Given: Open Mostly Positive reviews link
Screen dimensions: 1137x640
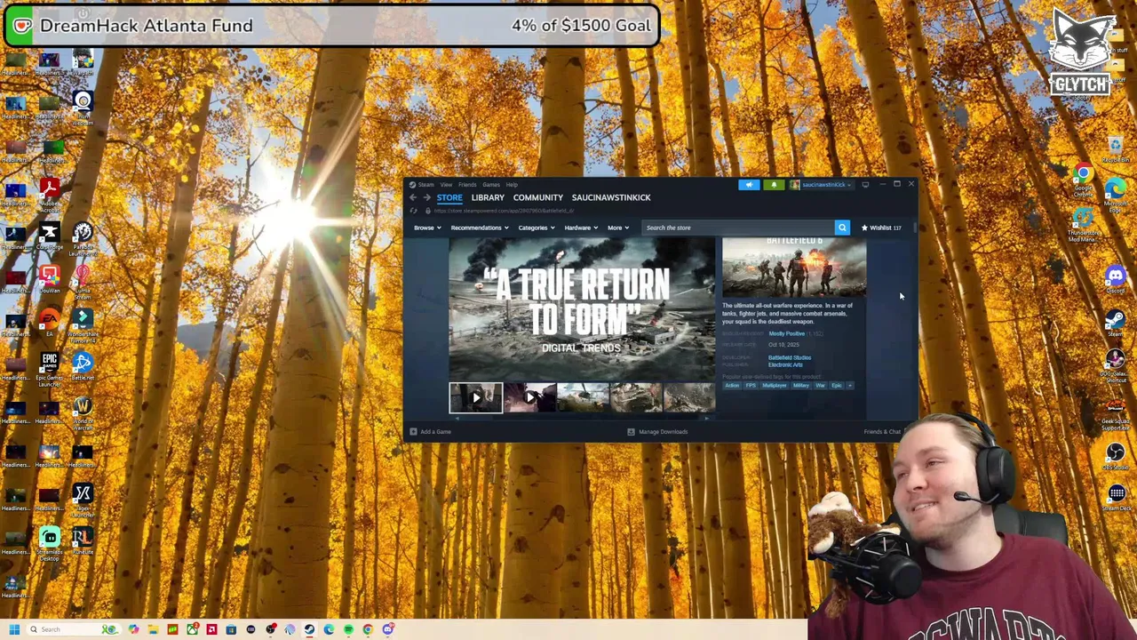Looking at the screenshot, I should (x=787, y=333).
